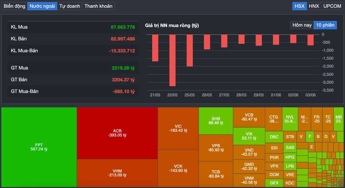Select the VRE treemap tile
The image size is (345, 188).
pos(290,175)
